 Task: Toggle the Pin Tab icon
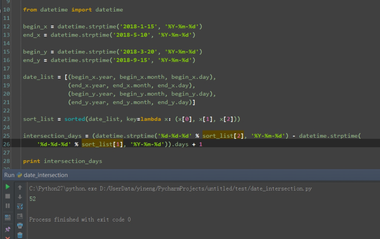pos(7,229)
